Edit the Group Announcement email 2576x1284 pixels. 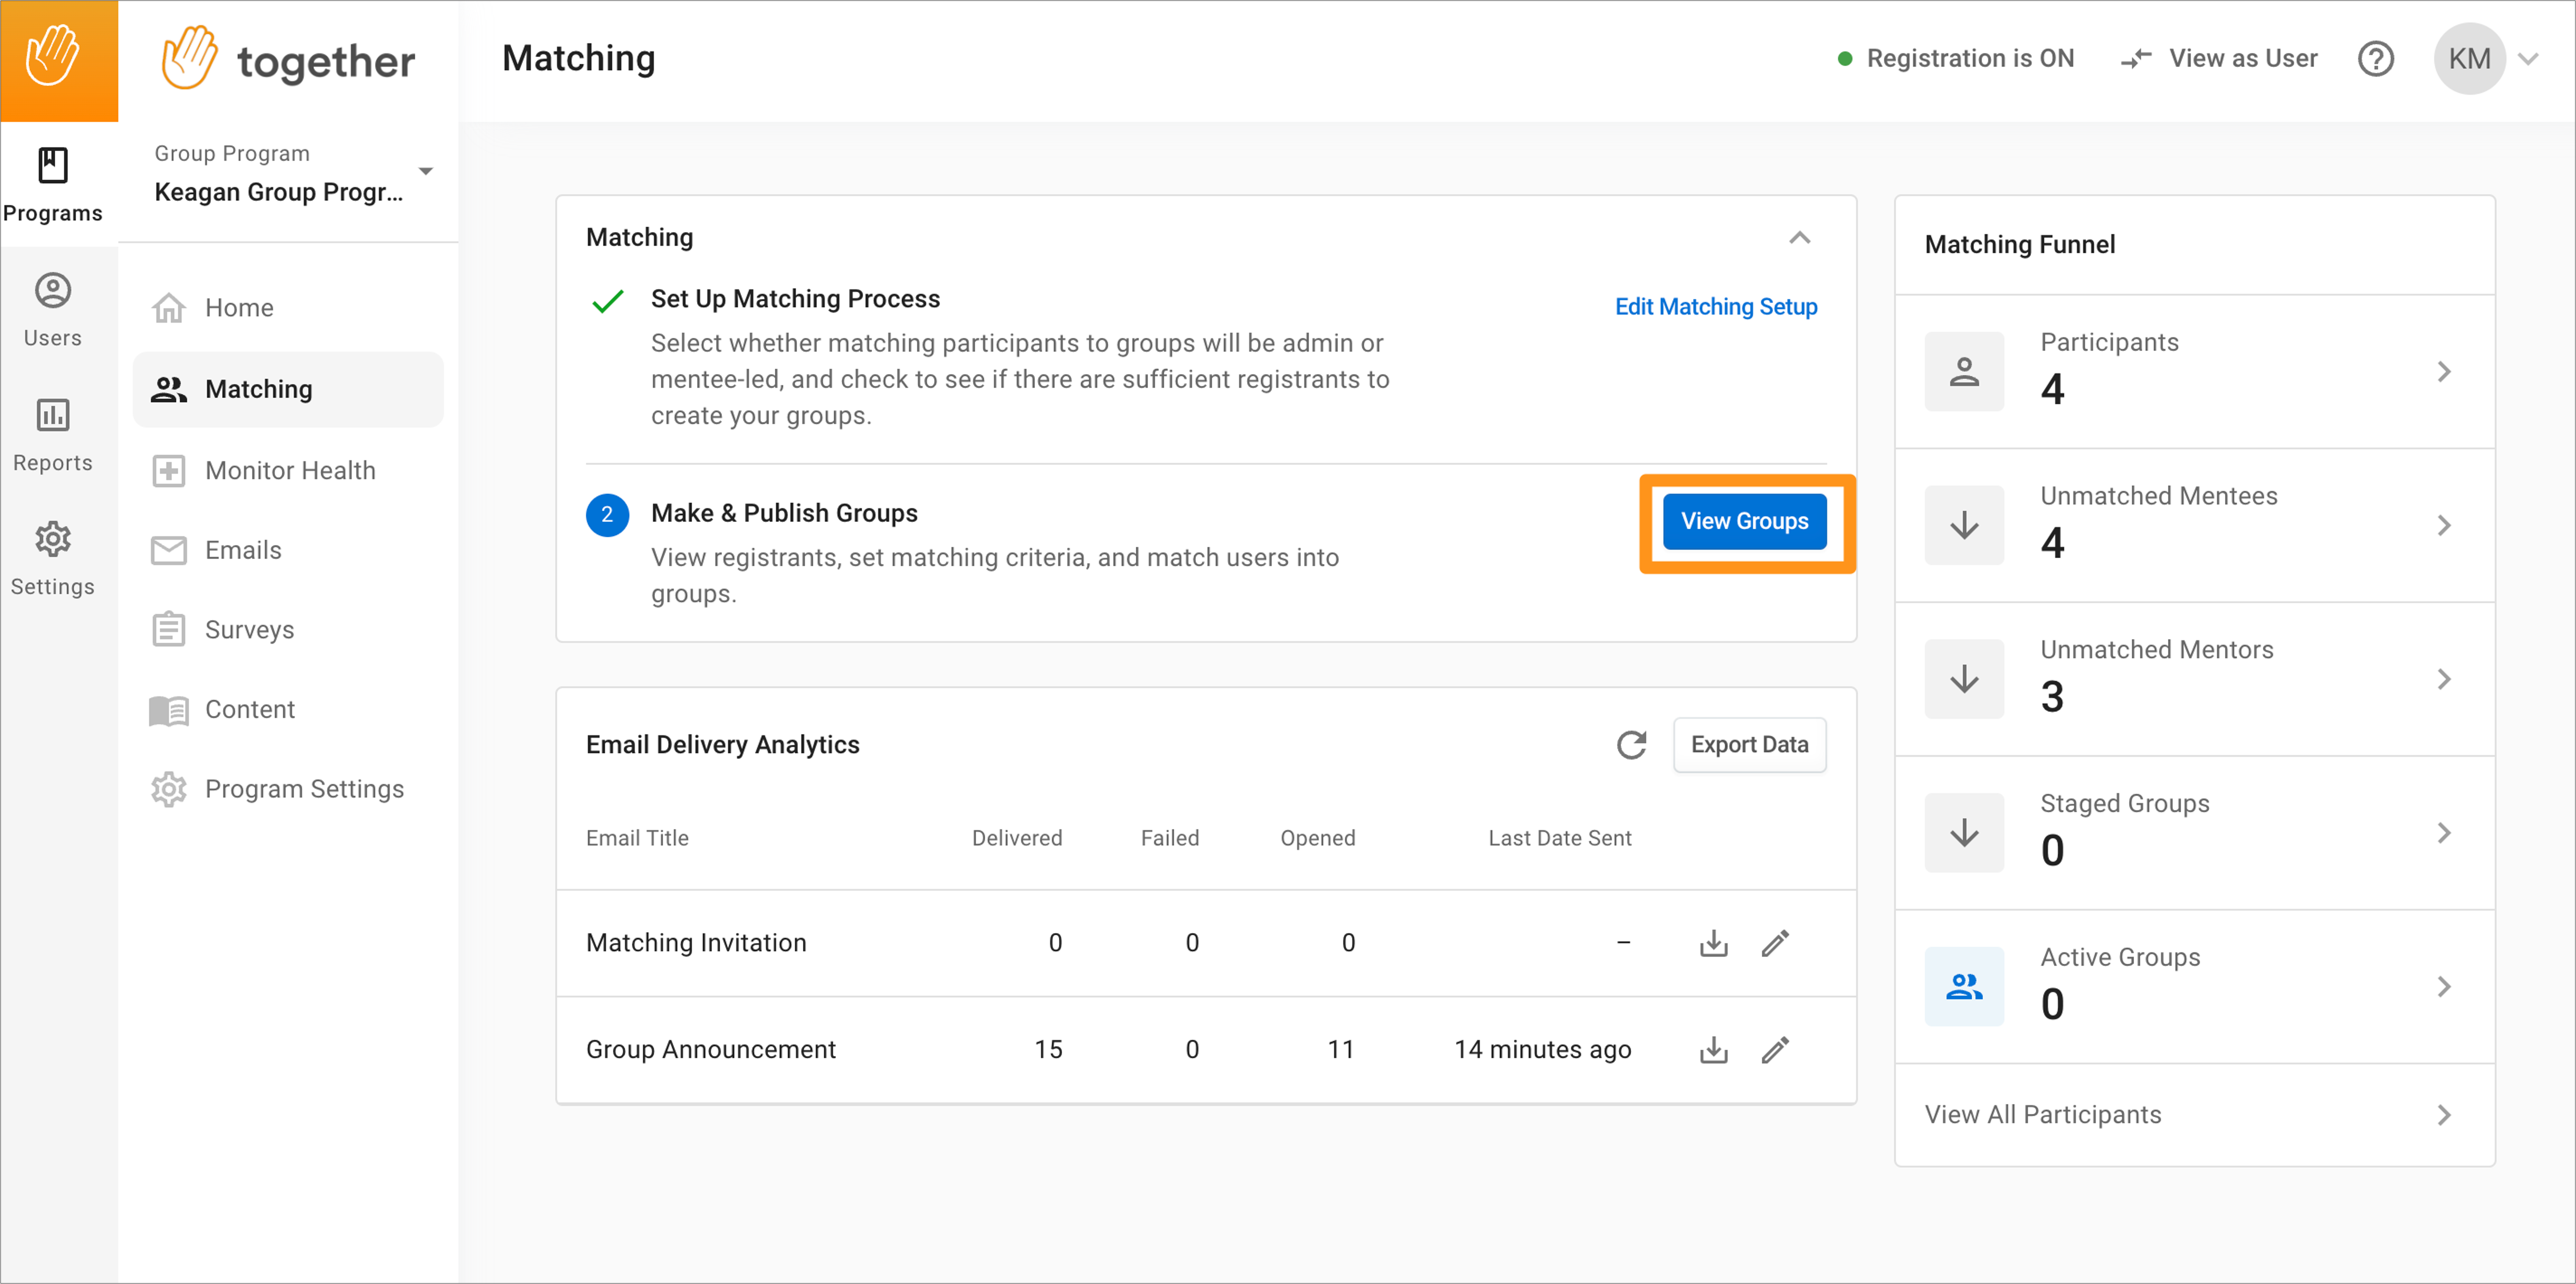click(1775, 1050)
